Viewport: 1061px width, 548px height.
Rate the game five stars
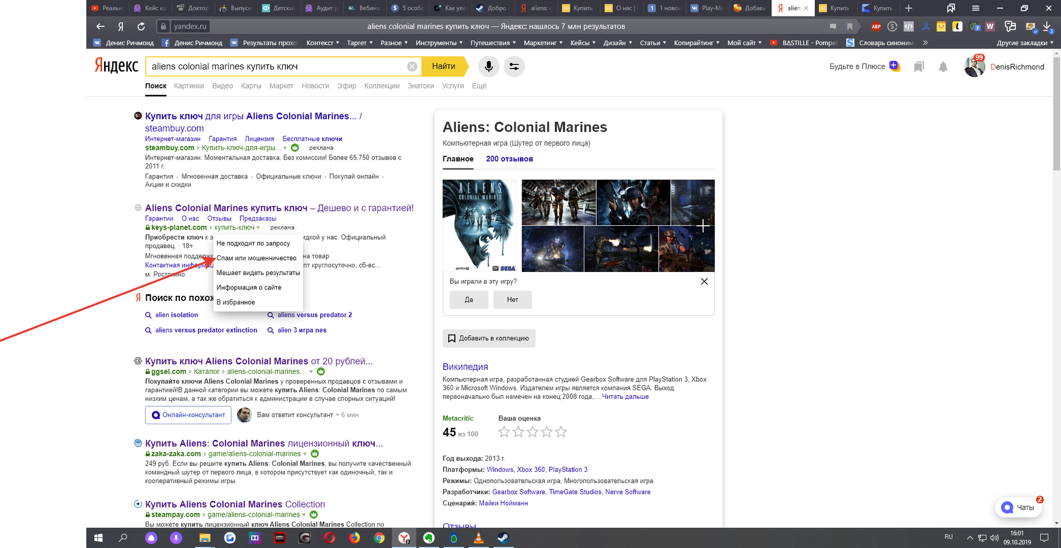pyautogui.click(x=561, y=431)
